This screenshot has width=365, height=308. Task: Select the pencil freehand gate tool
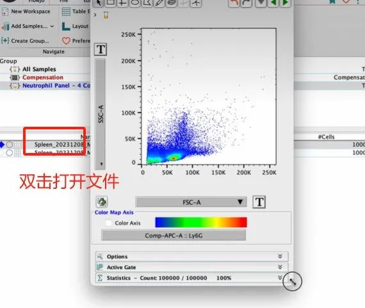tap(159, 3)
